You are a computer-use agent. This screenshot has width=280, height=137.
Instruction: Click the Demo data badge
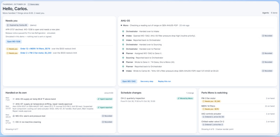[33, 4]
